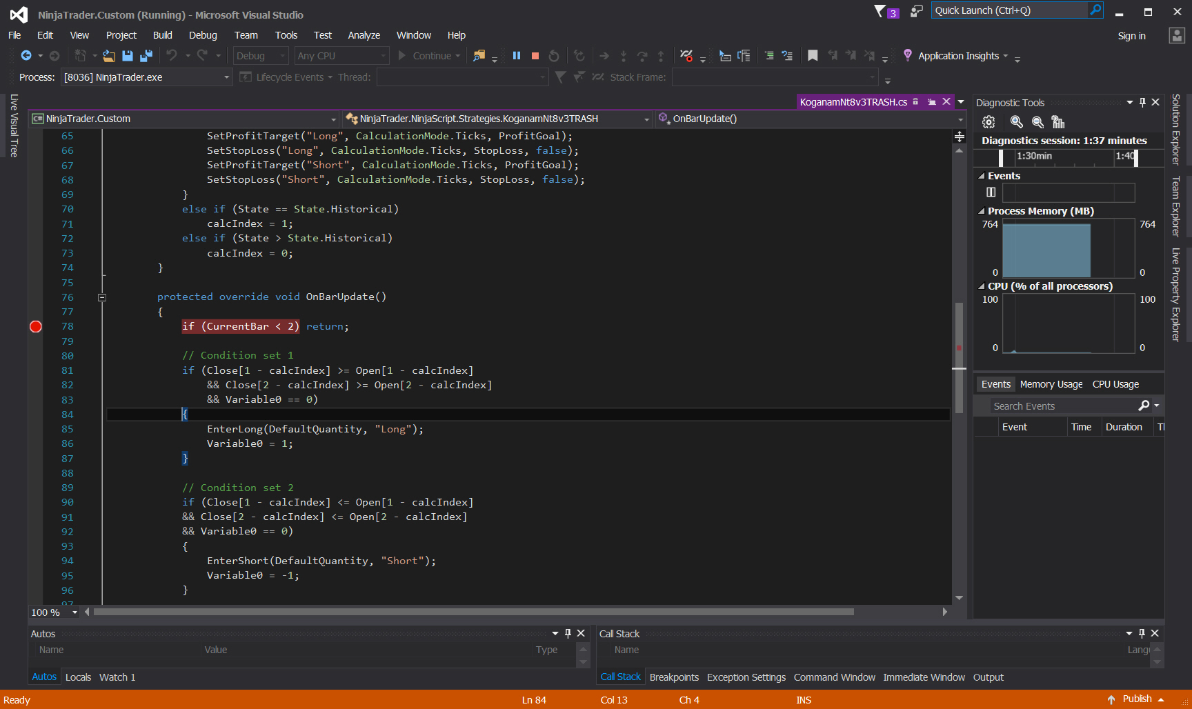Click Sign in link

point(1131,36)
